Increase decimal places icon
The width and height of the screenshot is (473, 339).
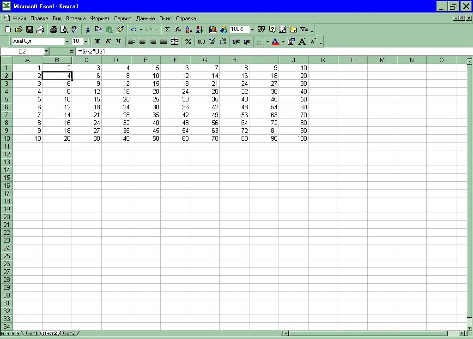coord(212,42)
